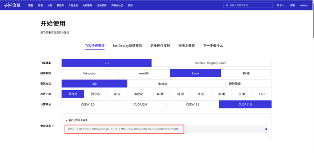
Task: Select 天数 chip vendor
Action: coord(242,94)
